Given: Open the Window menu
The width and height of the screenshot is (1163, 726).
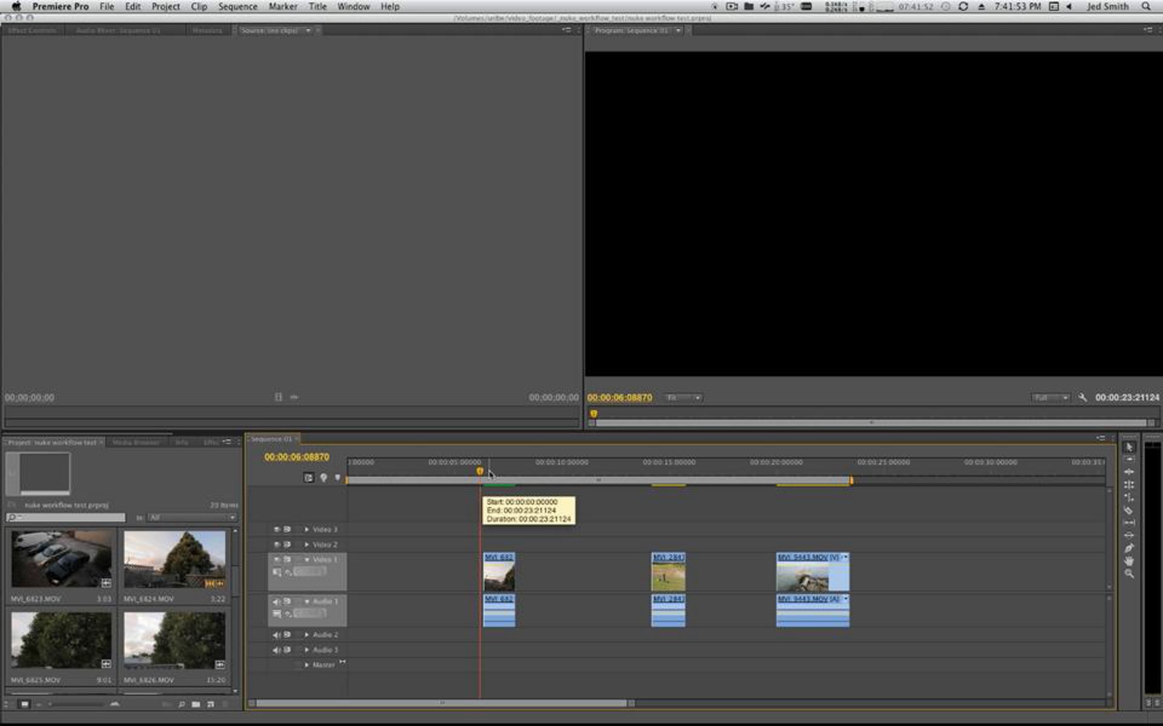Looking at the screenshot, I should pos(353,6).
